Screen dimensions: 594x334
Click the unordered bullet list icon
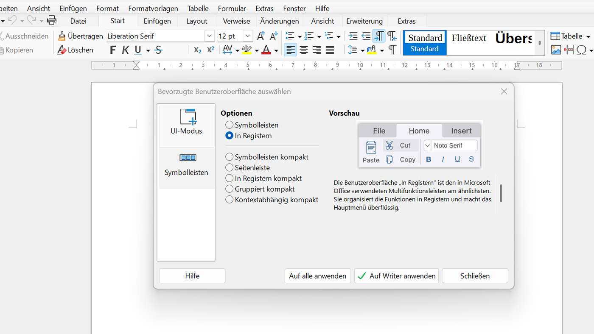coord(290,36)
